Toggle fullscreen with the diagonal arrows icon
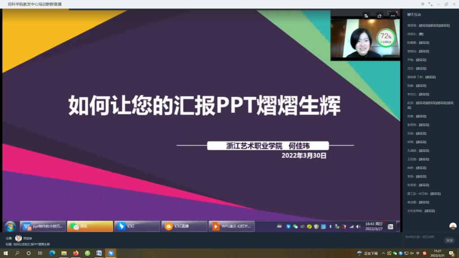The height and width of the screenshot is (258, 459). [430, 4]
